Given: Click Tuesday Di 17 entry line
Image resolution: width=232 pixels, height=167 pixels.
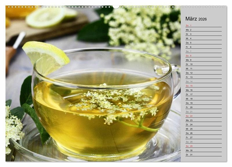Looking at the screenshot, I should pyautogui.click(x=204, y=94).
